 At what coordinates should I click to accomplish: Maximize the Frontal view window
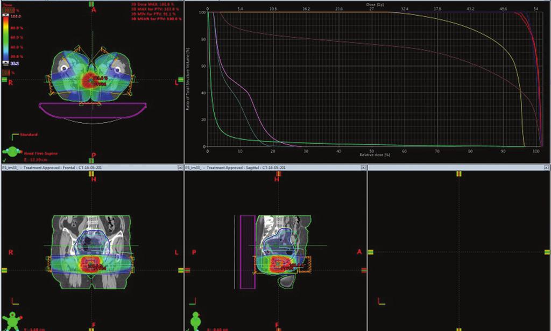[180, 168]
